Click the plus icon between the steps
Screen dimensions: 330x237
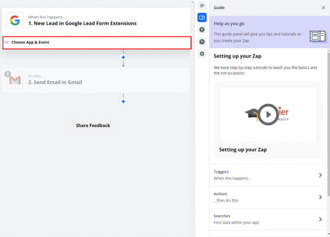point(123,57)
